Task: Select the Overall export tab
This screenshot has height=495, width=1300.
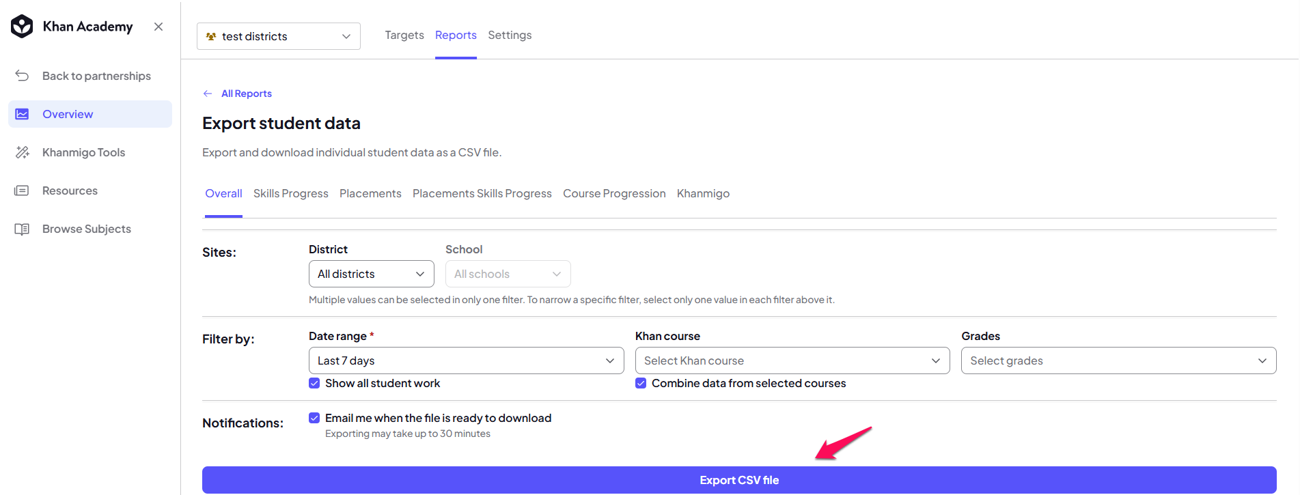Action: tap(223, 194)
